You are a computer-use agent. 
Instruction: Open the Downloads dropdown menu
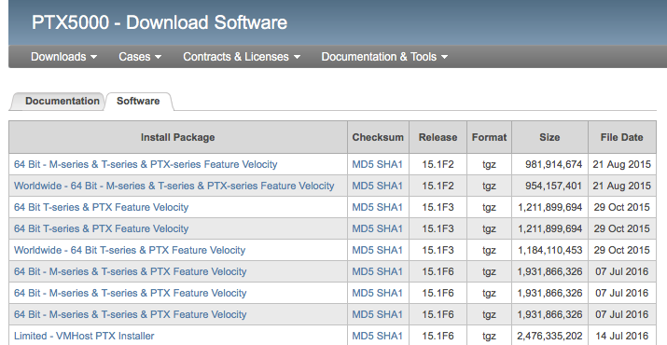pyautogui.click(x=63, y=57)
